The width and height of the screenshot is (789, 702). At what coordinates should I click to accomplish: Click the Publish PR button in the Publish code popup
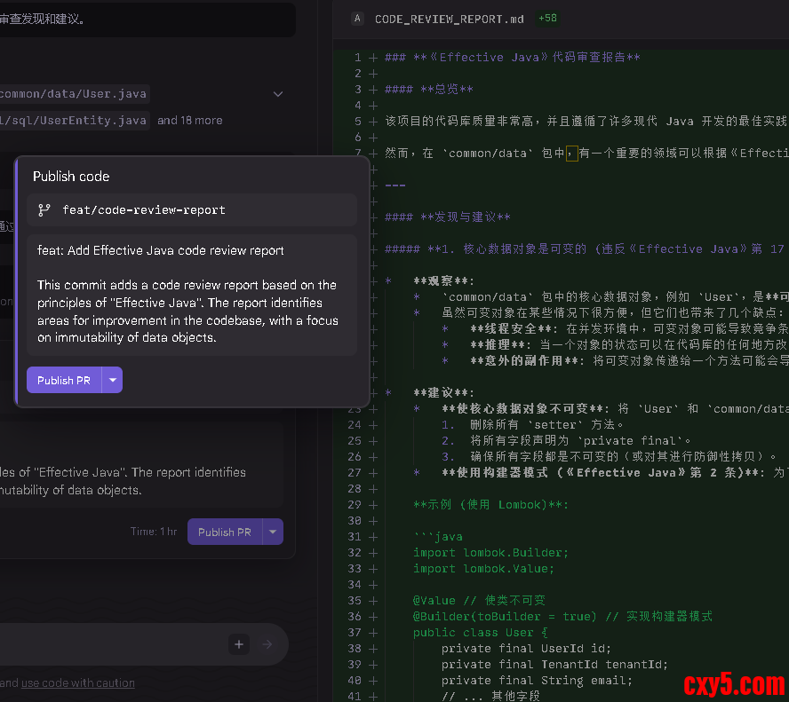click(x=64, y=380)
